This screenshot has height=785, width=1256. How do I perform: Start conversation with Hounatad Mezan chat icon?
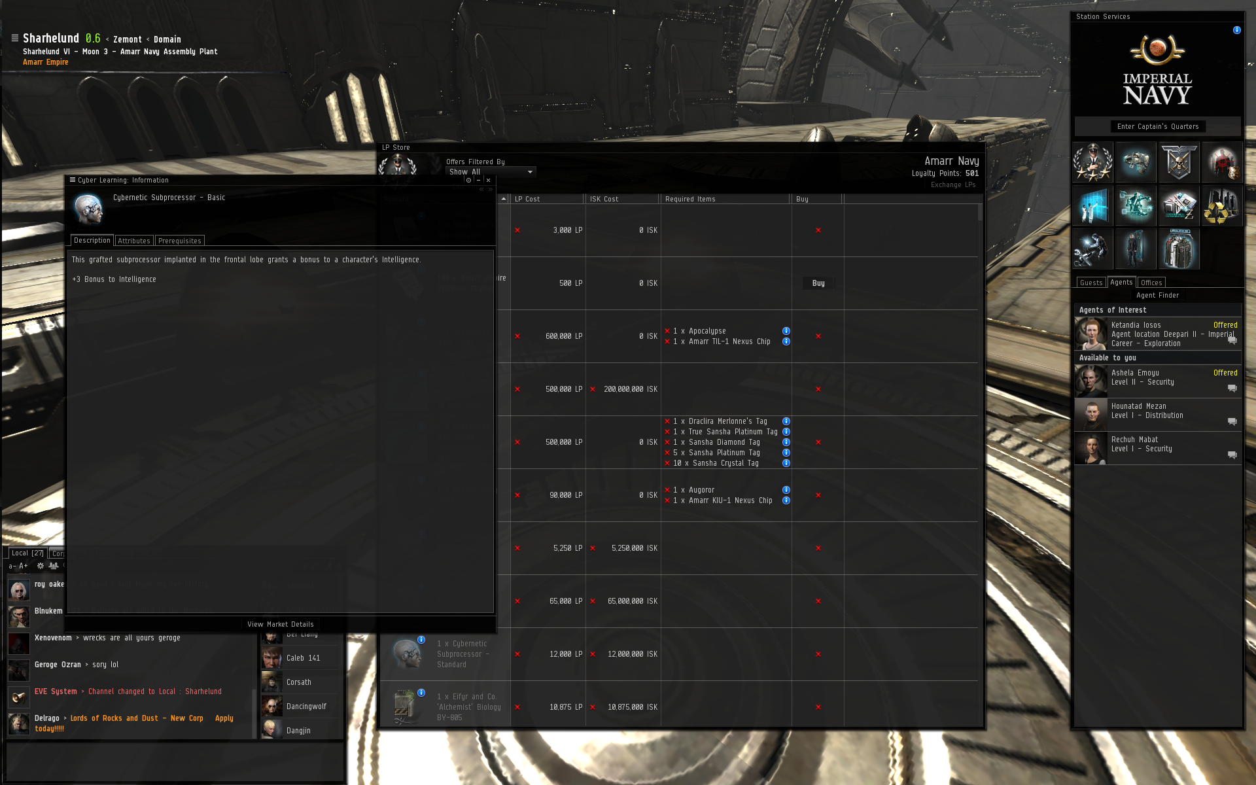click(x=1232, y=421)
